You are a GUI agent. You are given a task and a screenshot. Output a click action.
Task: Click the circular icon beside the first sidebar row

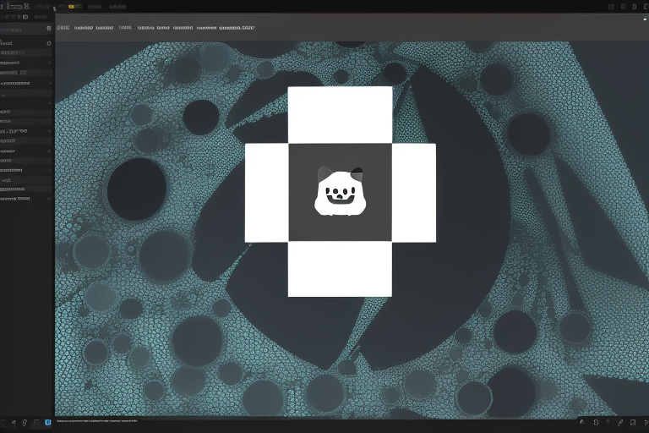48,42
